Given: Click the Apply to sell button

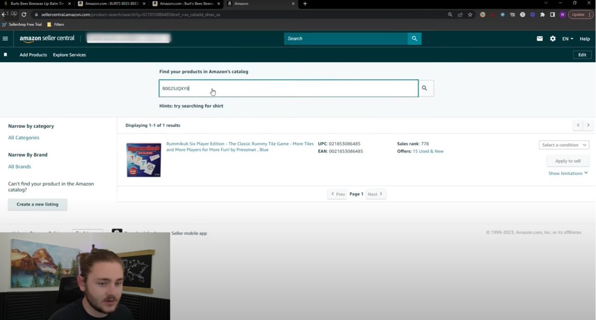Looking at the screenshot, I should [568, 161].
